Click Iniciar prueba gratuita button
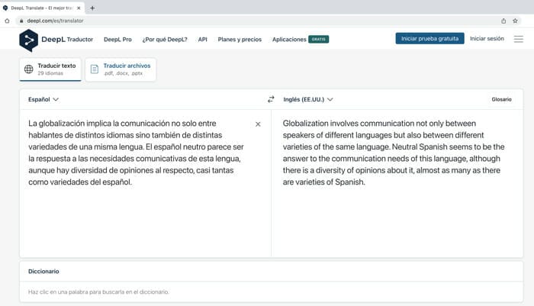 click(x=429, y=38)
